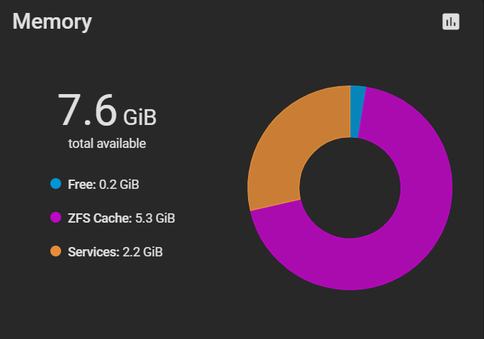Select the bold 'ZFS Cache:' legend label
Viewport: 484px width, 339px height.
point(100,218)
